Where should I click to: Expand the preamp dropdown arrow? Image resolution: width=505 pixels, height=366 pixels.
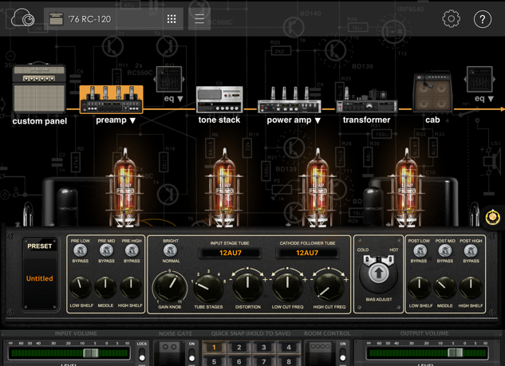click(132, 121)
